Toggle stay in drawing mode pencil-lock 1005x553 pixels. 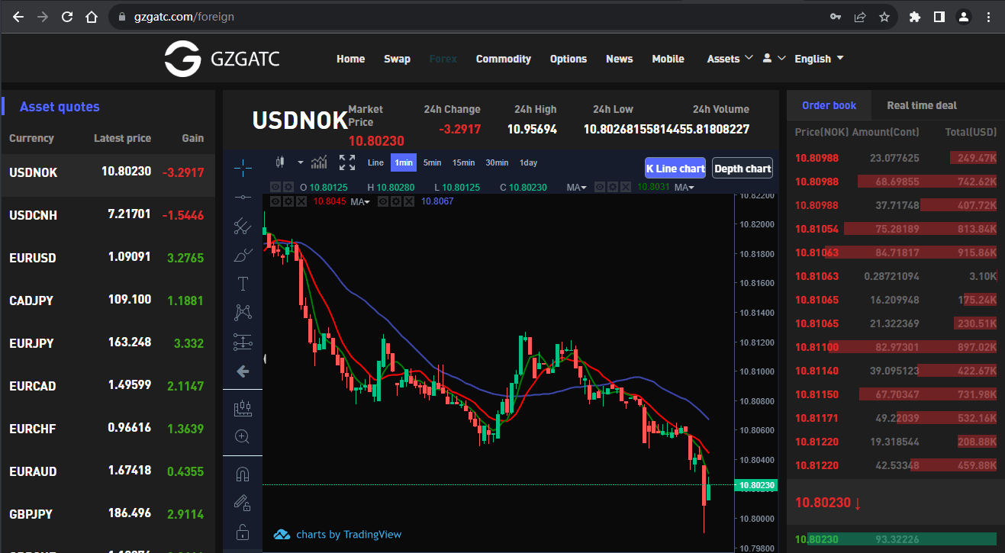coord(243,503)
